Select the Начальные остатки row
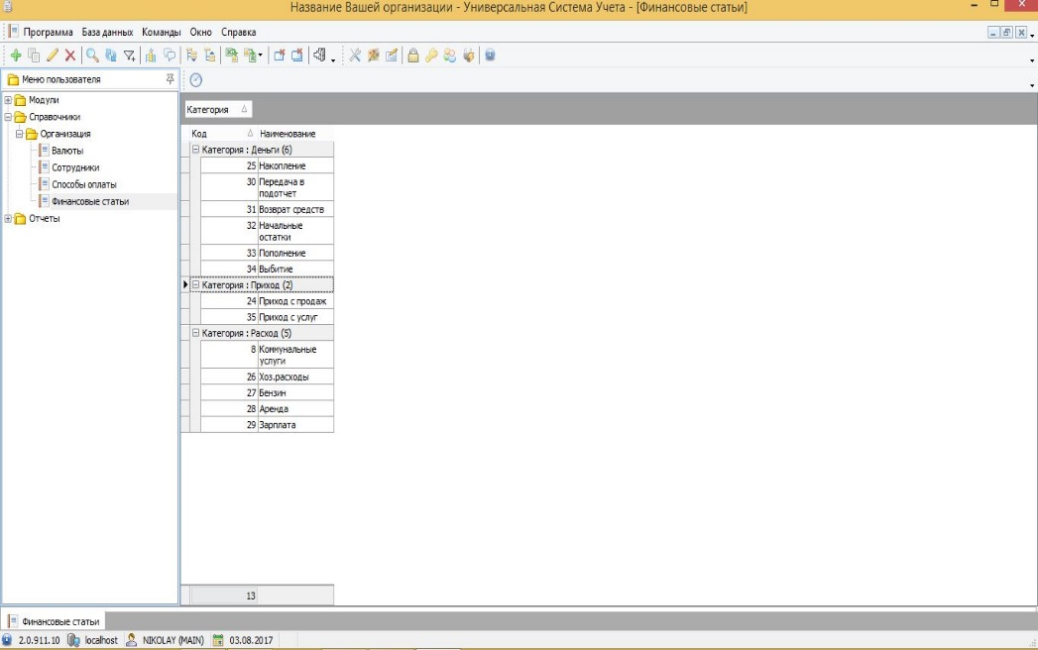Screen dimensions: 1038x650 pyautogui.click(x=267, y=231)
